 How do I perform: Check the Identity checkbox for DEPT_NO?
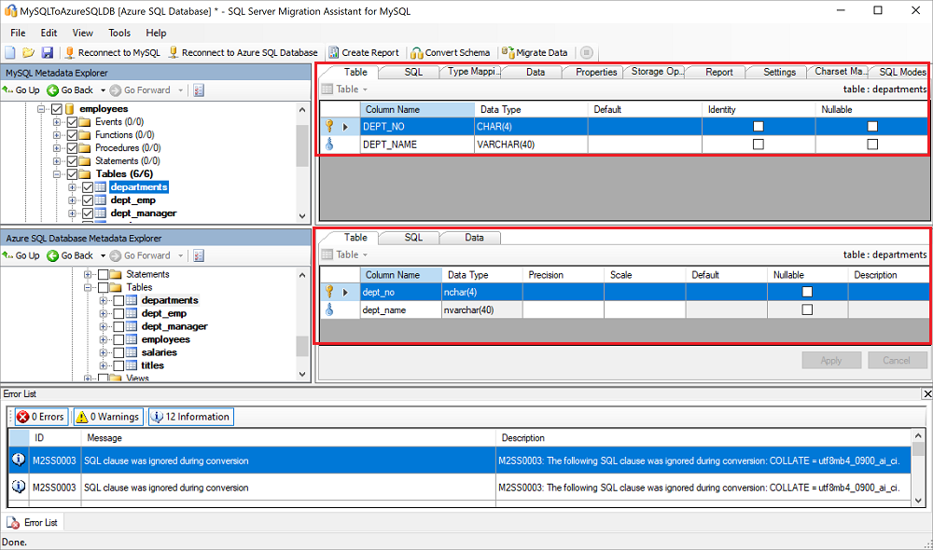coord(759,126)
